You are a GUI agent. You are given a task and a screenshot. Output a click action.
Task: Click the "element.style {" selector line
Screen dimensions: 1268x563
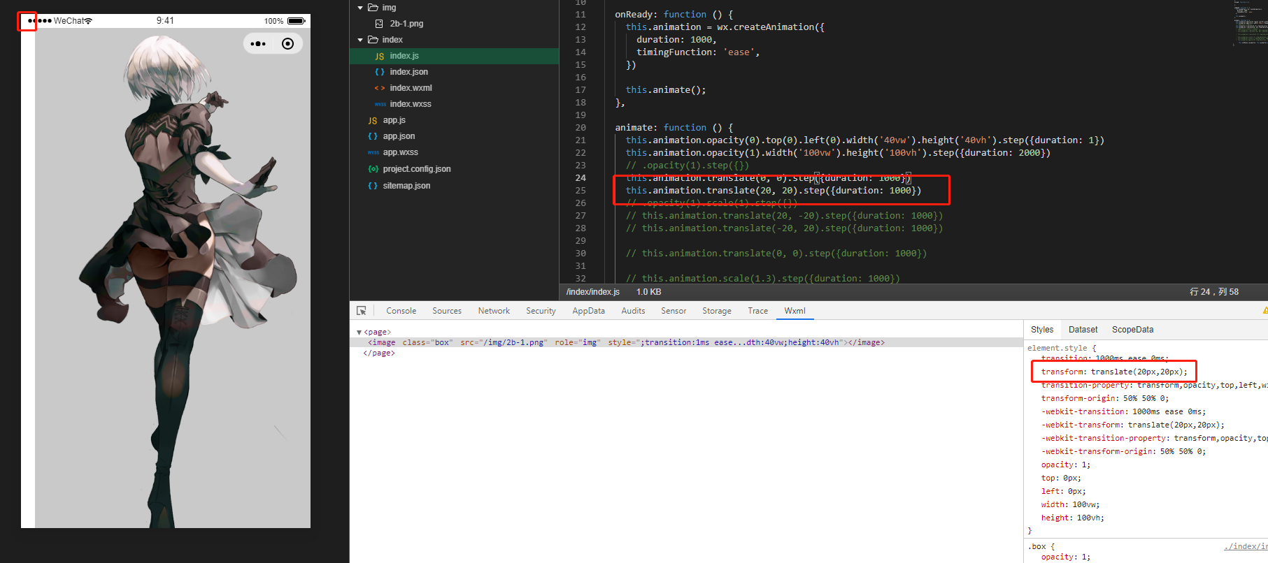pyautogui.click(x=1062, y=348)
